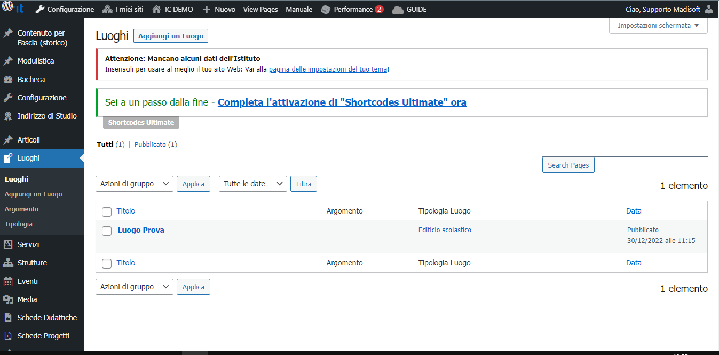Viewport: 719px width, 355px height.
Task: Expand the Impostazioni schermata panel
Action: point(658,26)
